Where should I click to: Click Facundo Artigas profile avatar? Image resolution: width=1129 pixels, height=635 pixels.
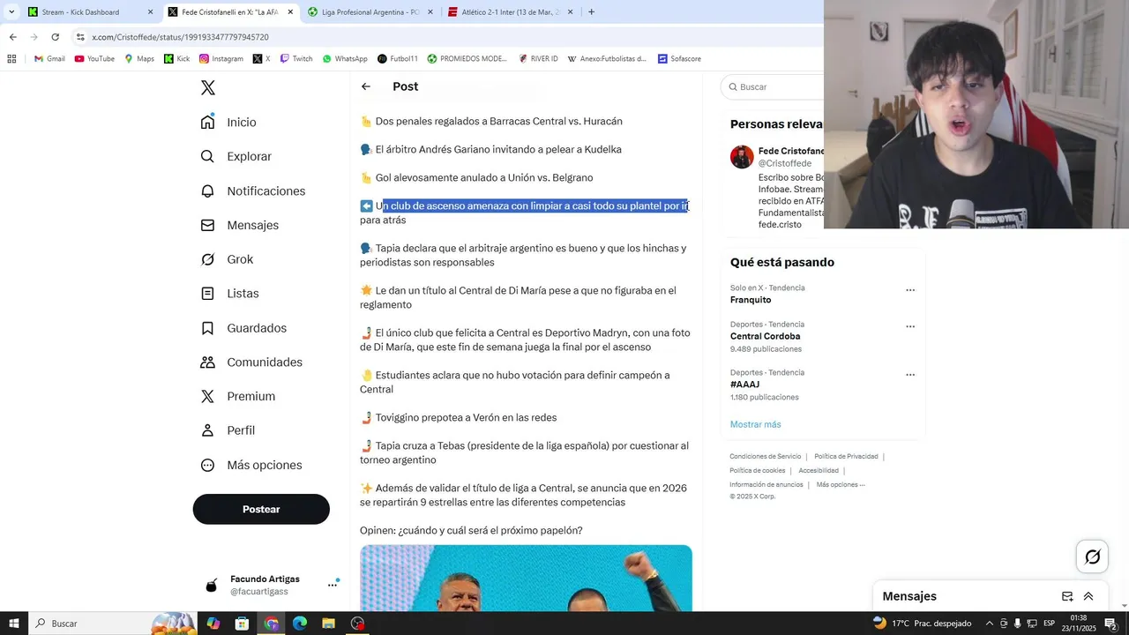click(x=211, y=586)
